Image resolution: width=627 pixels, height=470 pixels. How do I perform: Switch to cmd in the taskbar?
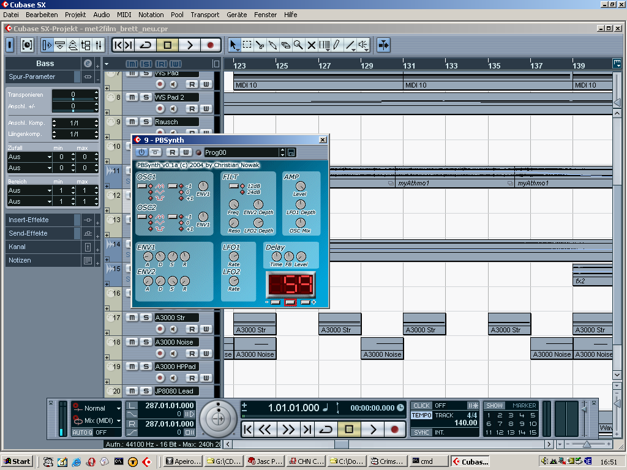pos(429,461)
